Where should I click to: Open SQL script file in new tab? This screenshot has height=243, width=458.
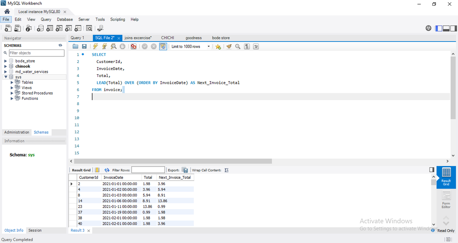tap(18, 28)
